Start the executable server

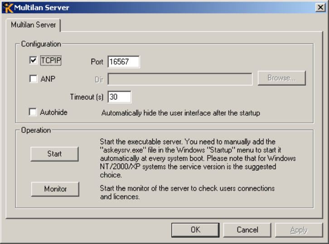tap(54, 154)
